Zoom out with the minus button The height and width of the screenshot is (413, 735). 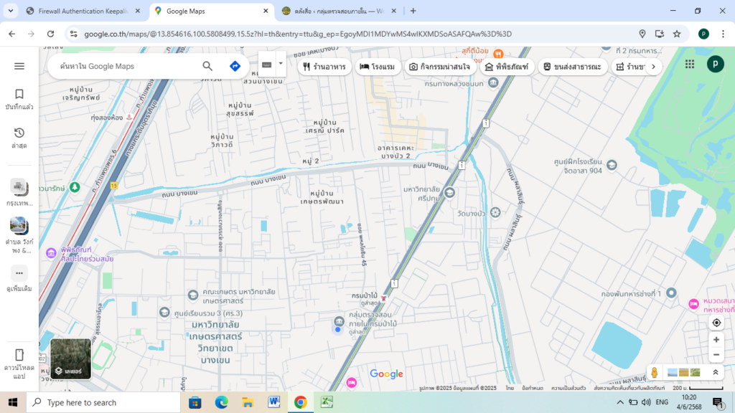pyautogui.click(x=716, y=355)
